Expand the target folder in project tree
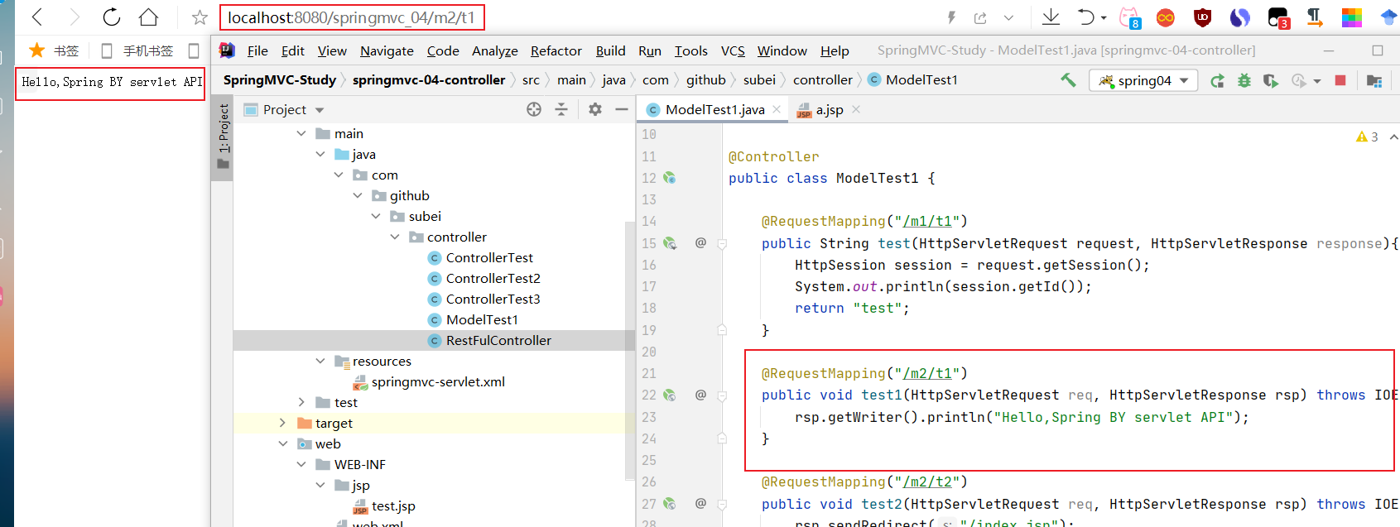Image resolution: width=1400 pixels, height=527 pixels. 283,423
